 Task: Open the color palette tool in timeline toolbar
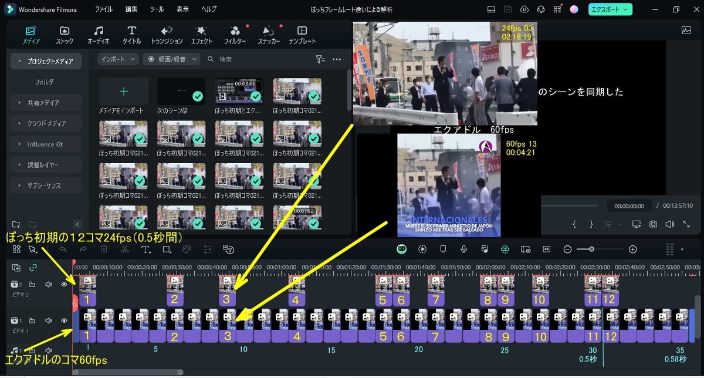[187, 249]
